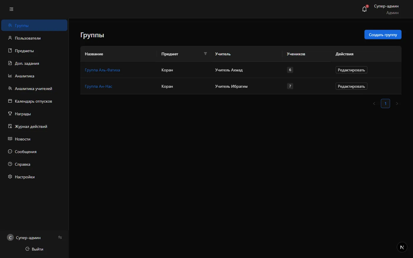The height and width of the screenshot is (258, 413).
Task: Click the gear icon for Настройки
Action: (x=10, y=177)
